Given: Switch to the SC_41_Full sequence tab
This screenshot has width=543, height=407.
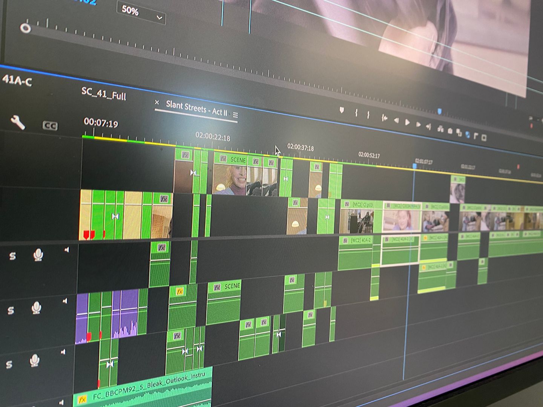Looking at the screenshot, I should [104, 93].
